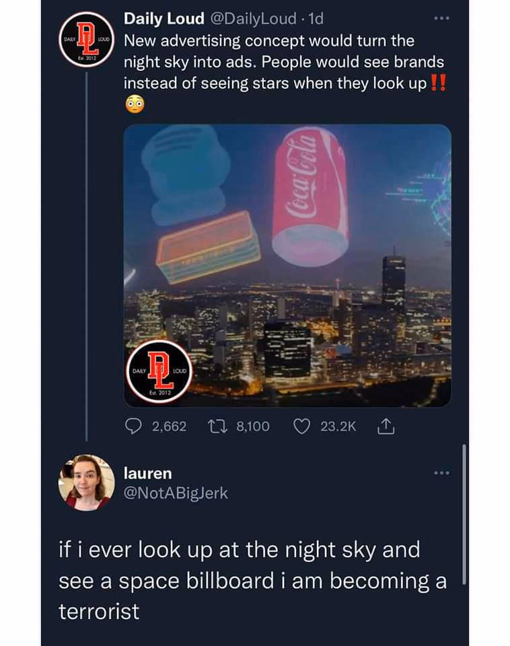The height and width of the screenshot is (646, 510).
Task: Open the three-dot menu on Daily Loud tweet
Action: (x=441, y=19)
